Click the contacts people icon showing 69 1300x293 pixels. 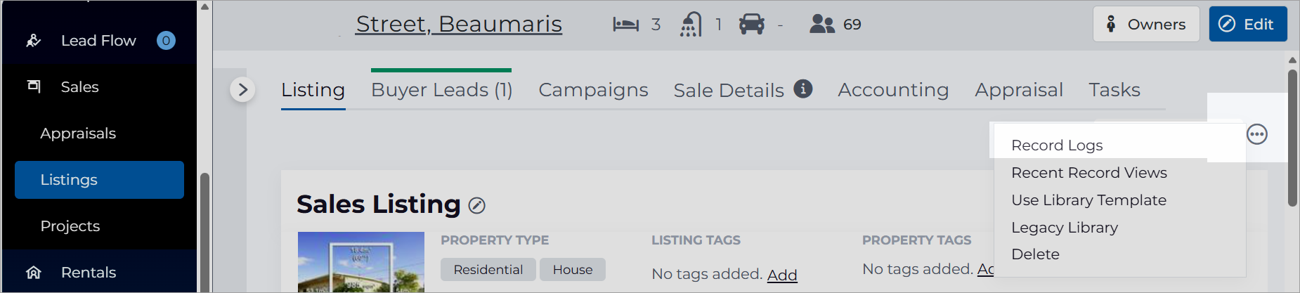pos(821,25)
